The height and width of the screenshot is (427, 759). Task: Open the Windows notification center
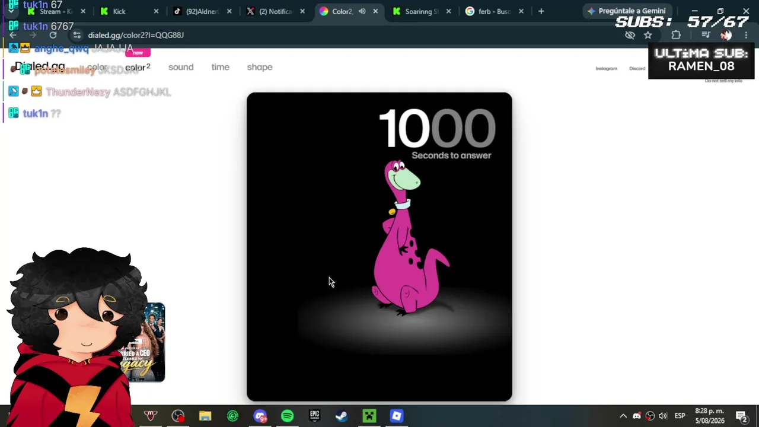[741, 416]
